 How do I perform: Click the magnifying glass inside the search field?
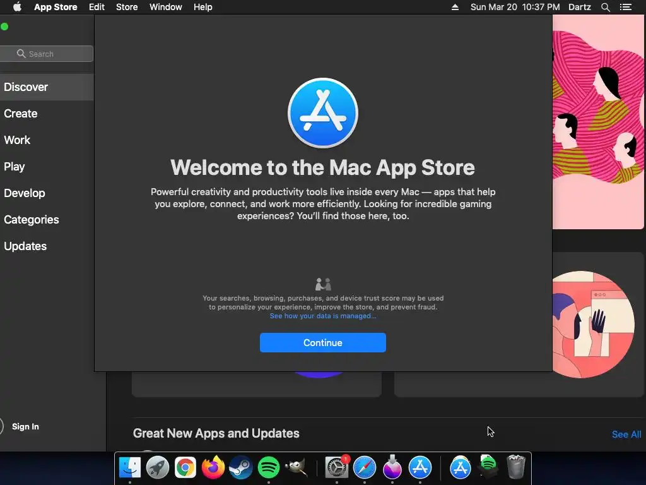click(21, 54)
